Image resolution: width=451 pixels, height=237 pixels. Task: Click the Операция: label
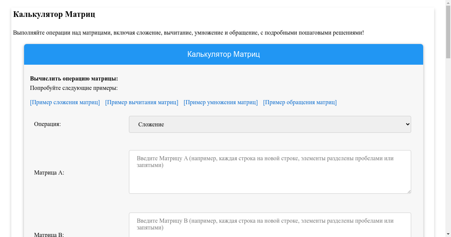[47, 124]
